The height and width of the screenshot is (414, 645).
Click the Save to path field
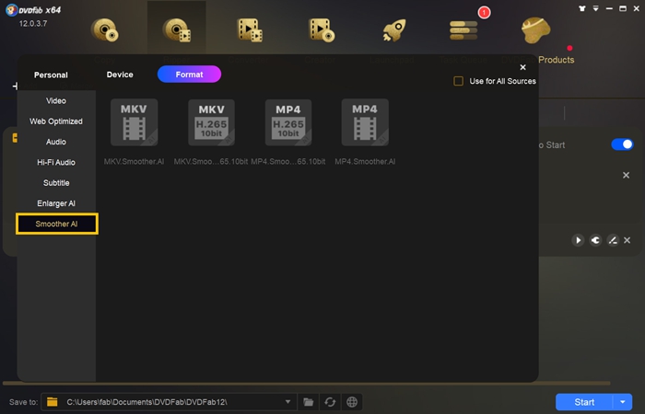tap(169, 402)
